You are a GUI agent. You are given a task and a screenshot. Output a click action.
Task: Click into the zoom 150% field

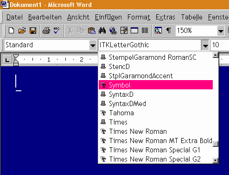(x=196, y=31)
